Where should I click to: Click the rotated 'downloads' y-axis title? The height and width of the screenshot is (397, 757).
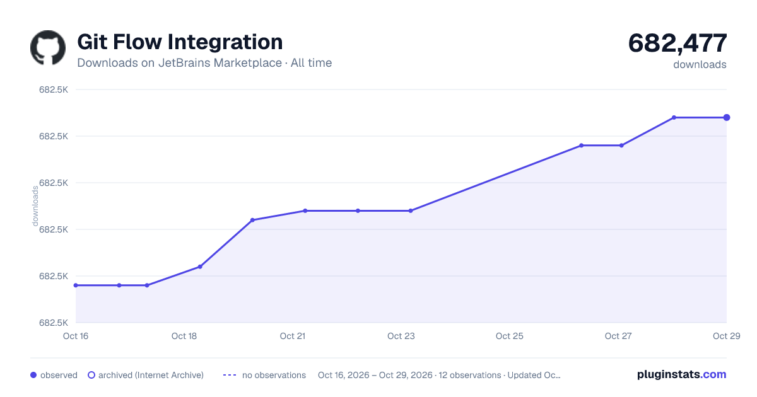coord(35,206)
